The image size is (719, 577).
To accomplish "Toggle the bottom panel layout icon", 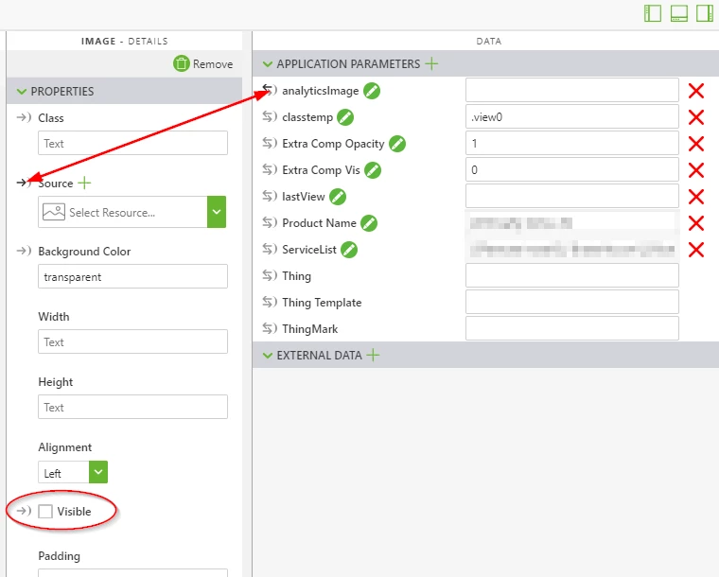I will (x=679, y=13).
